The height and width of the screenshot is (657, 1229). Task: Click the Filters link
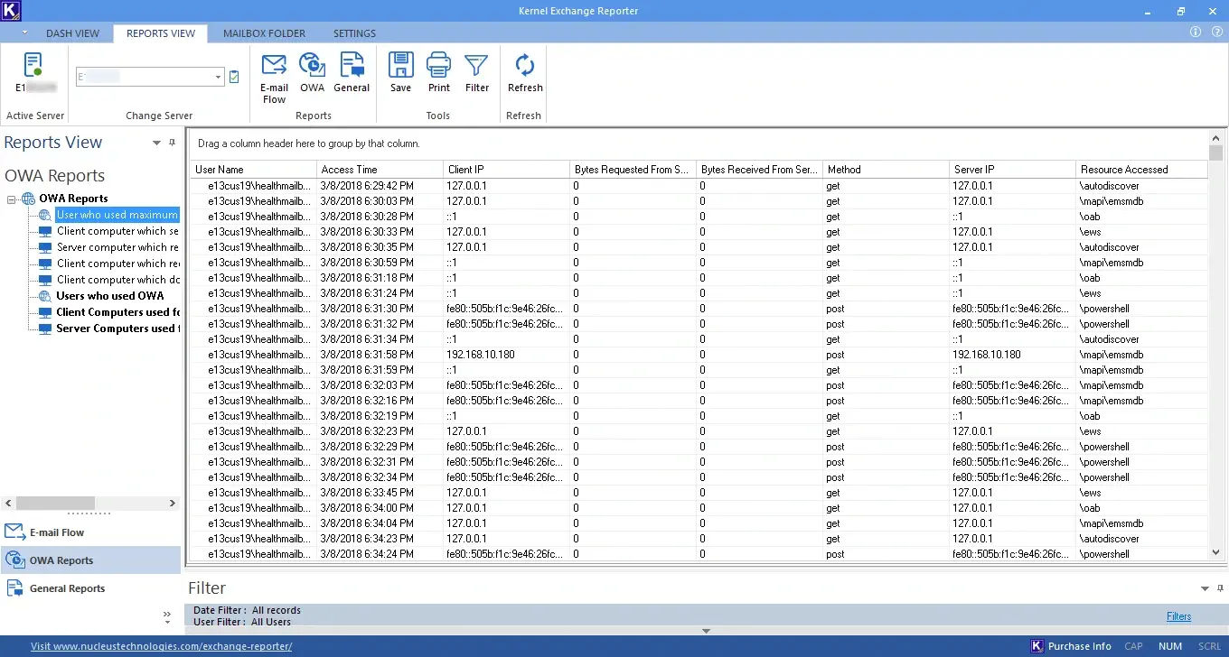point(1178,616)
